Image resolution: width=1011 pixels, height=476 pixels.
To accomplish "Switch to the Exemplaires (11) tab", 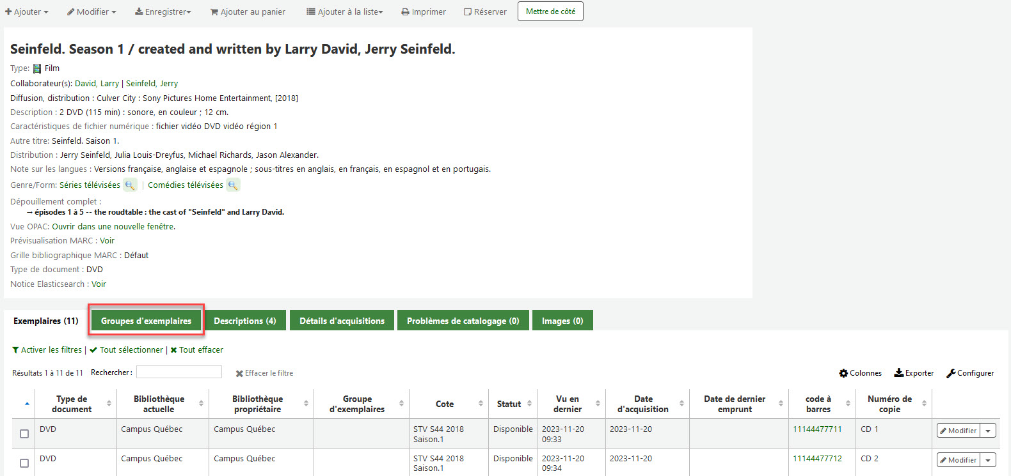I will pos(46,321).
